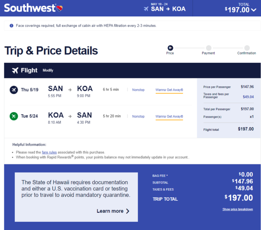The width and height of the screenshot is (261, 230).
Task: Click the white airplane icon in Flight header
Action: tap(15, 70)
